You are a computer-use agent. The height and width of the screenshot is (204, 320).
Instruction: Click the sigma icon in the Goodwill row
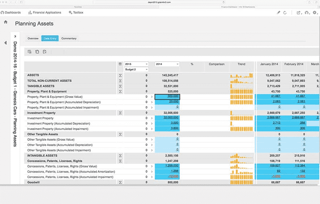click(x=120, y=182)
